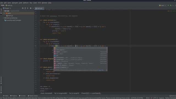Click check_horizontal() breadcrumb
176x99 pixels.
[x=46, y=93]
